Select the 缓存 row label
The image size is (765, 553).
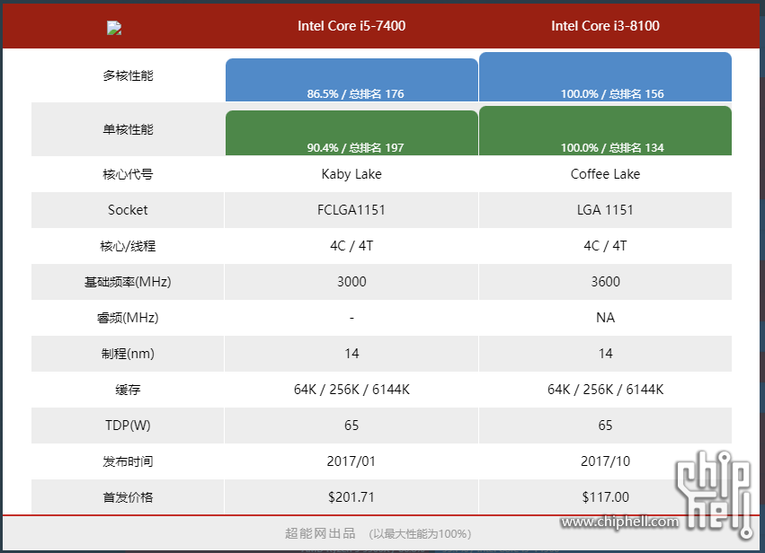(x=128, y=390)
